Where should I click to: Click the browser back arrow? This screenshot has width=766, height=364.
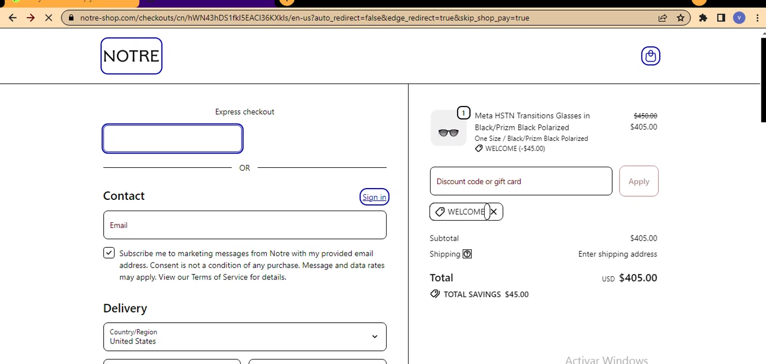click(13, 18)
